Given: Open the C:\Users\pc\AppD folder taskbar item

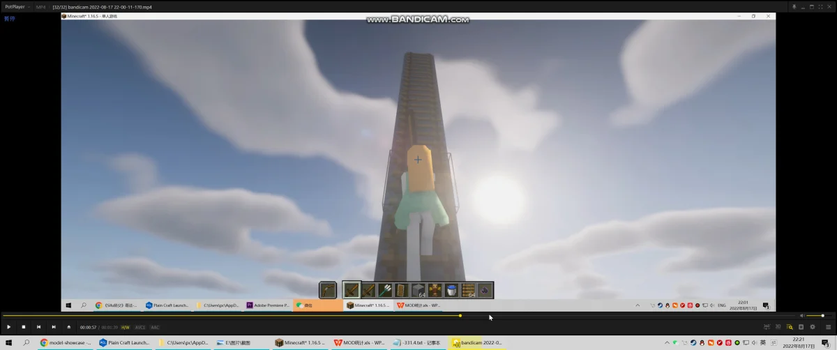Looking at the screenshot, I should tap(183, 342).
